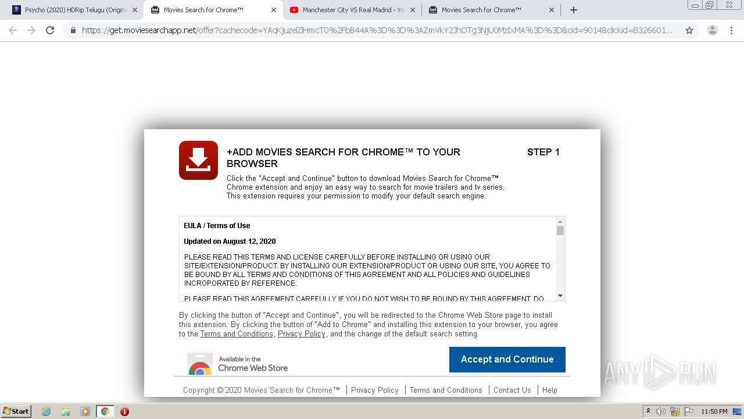Open Privacy Policy link in the agreement paragraph
The height and width of the screenshot is (419, 744).
coord(302,334)
